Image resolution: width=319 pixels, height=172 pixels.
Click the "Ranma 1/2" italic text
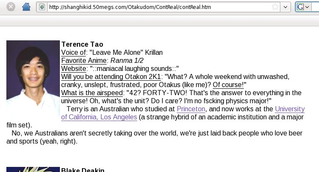pos(127,61)
